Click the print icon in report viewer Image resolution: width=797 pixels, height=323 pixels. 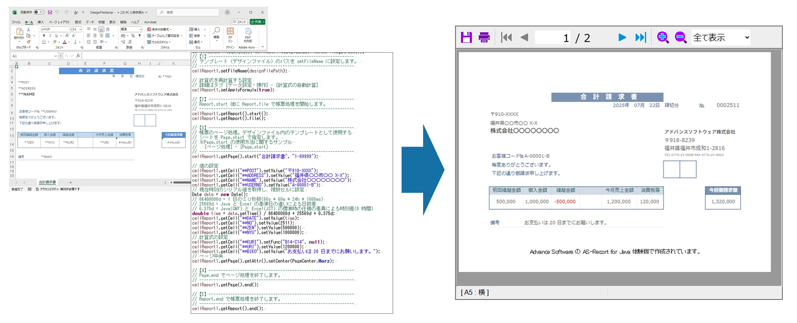(x=484, y=37)
